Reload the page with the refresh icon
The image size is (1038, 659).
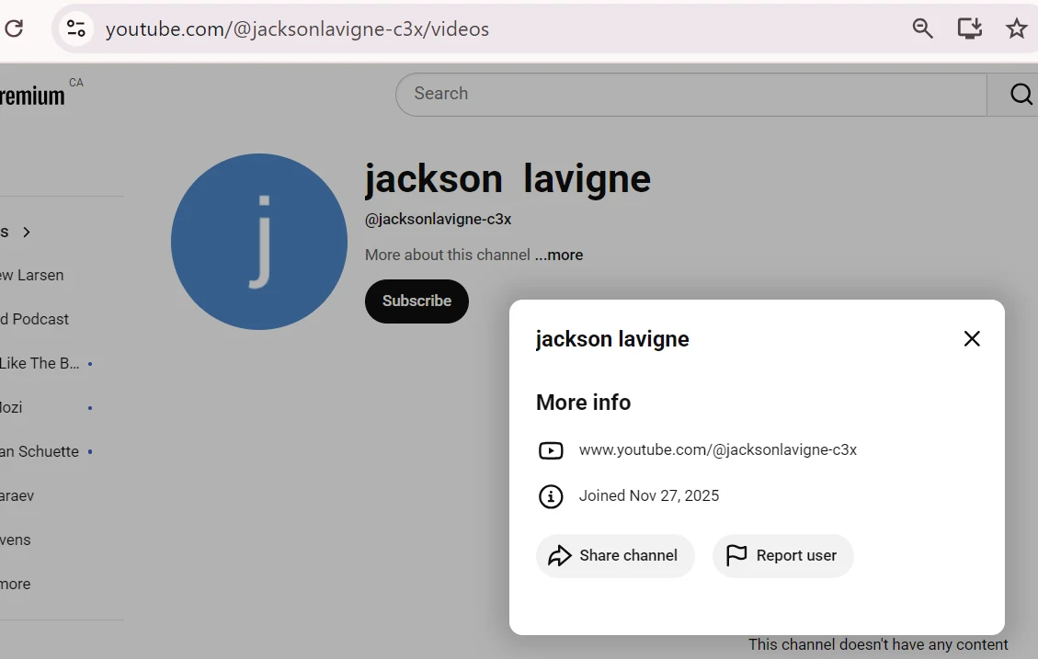click(x=14, y=28)
